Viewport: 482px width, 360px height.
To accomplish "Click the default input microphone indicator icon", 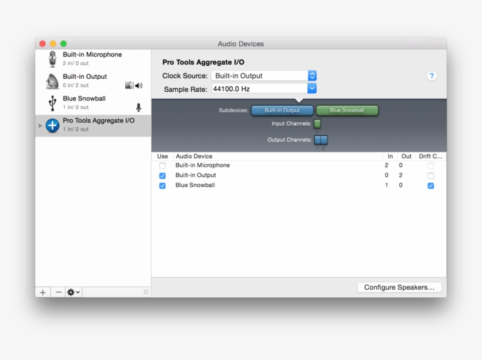I will pyautogui.click(x=139, y=107).
